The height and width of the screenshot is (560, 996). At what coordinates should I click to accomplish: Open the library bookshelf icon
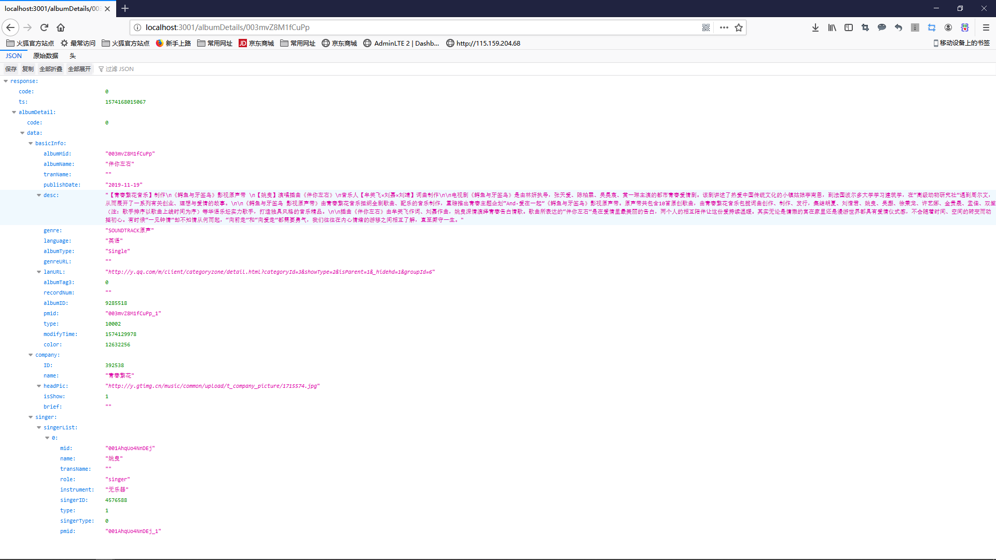[832, 27]
